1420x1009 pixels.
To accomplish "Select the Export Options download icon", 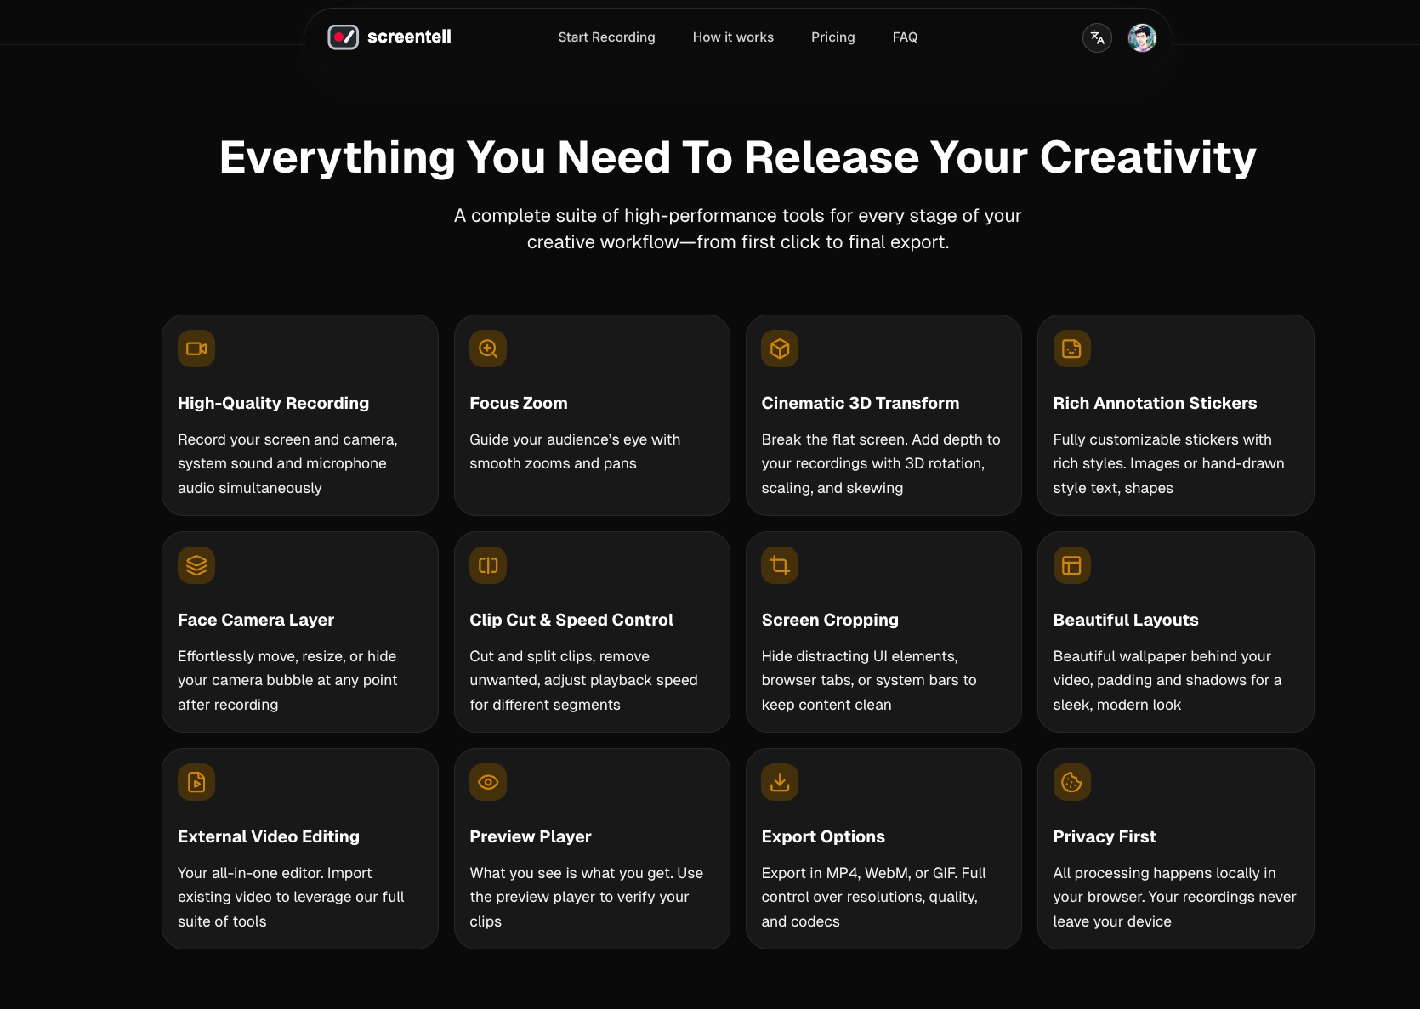I will tap(780, 782).
